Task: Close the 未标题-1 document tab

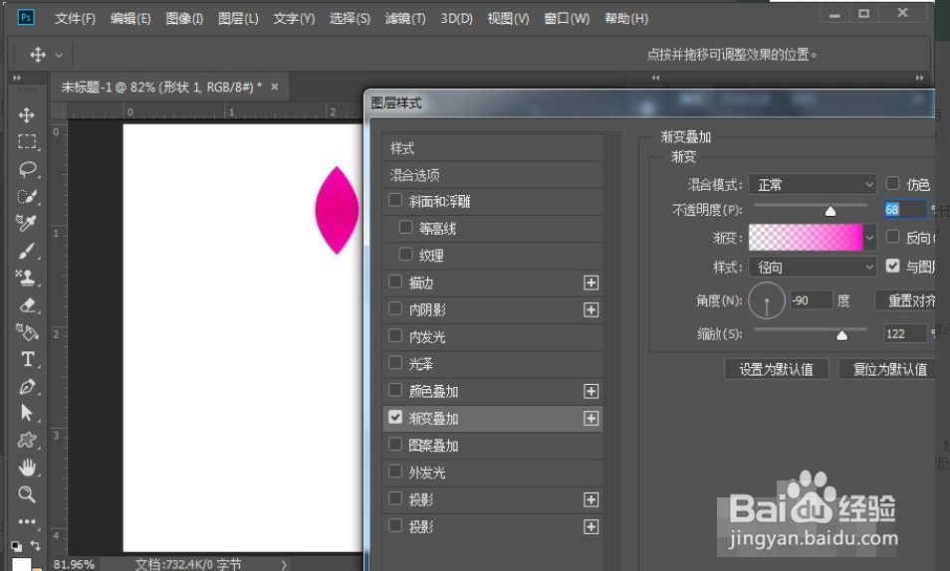Action: coord(275,87)
